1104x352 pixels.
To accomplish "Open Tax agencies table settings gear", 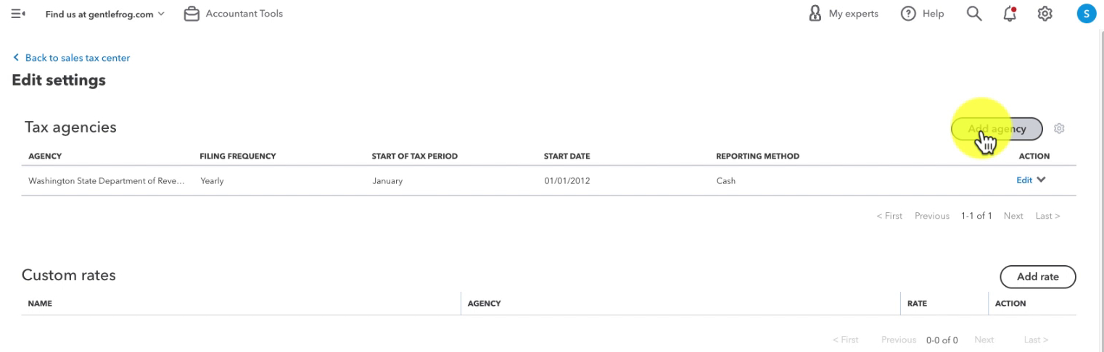I will (1059, 128).
